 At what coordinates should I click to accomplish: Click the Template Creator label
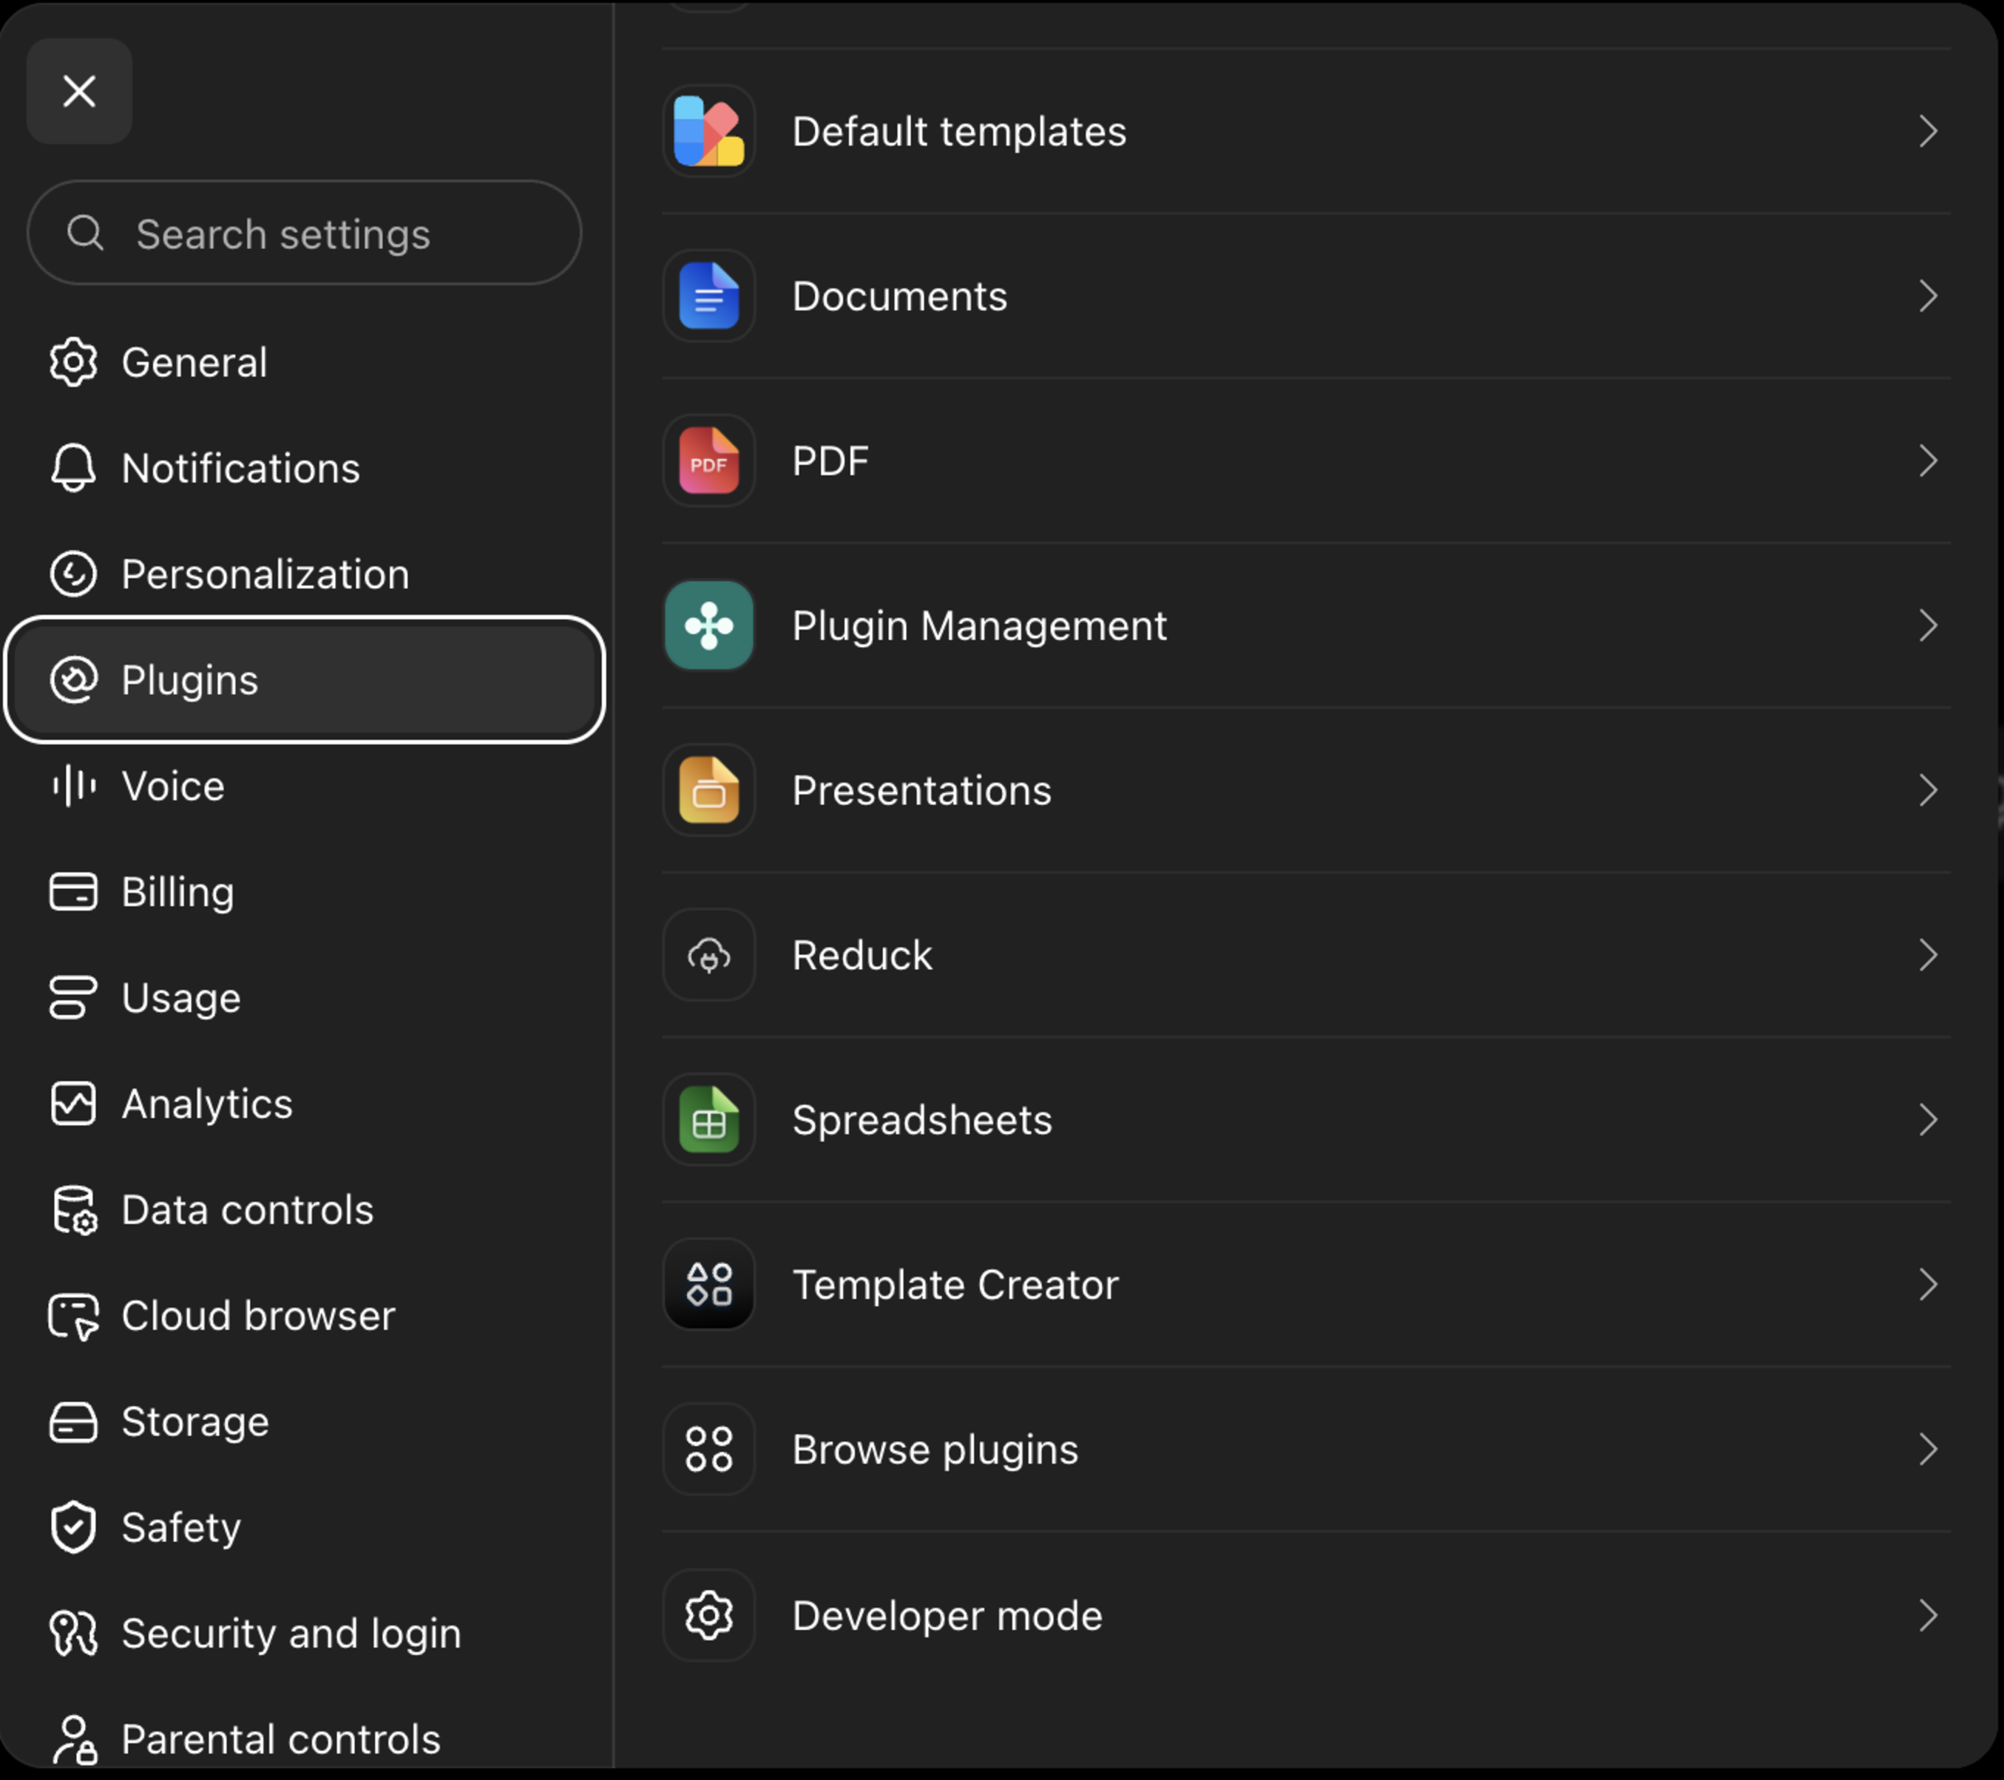956,1284
